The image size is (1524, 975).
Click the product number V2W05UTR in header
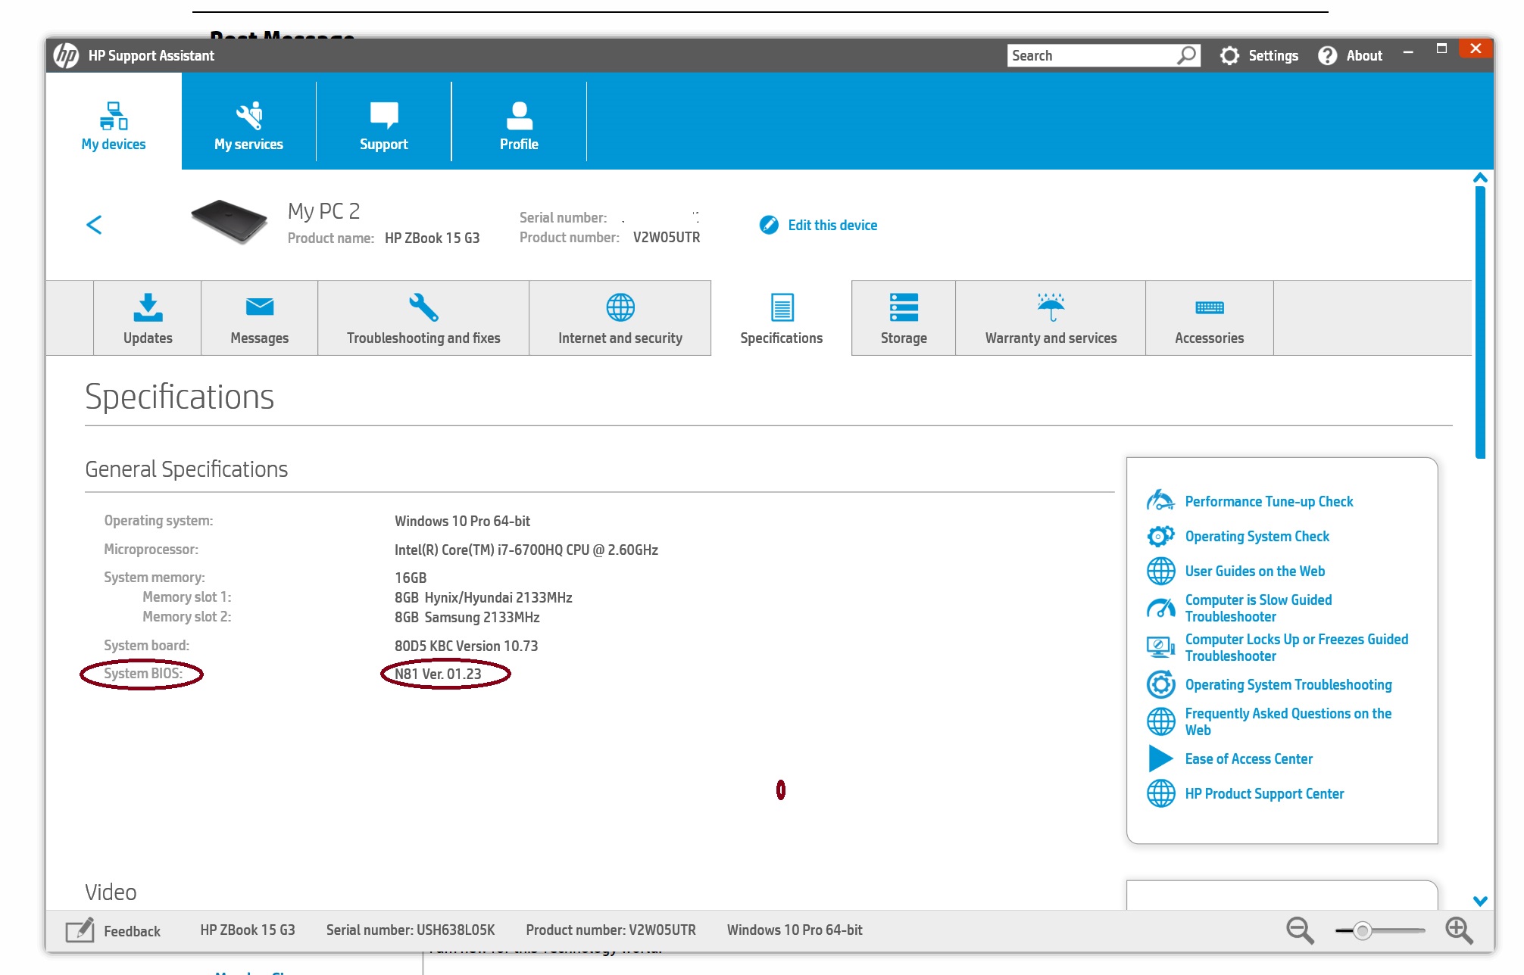click(x=667, y=237)
